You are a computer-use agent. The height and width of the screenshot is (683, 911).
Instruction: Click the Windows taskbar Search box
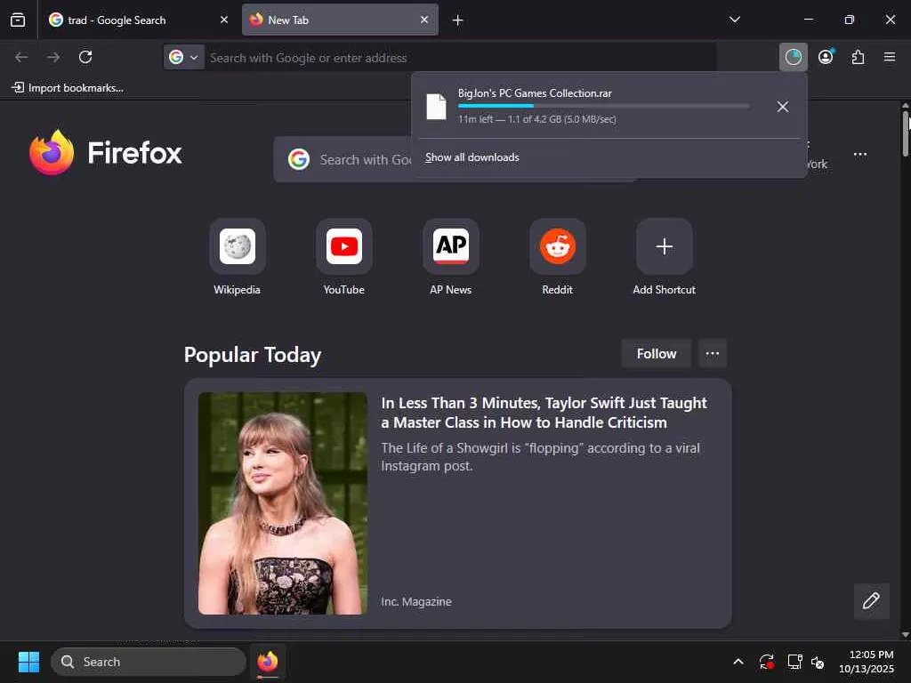(149, 662)
